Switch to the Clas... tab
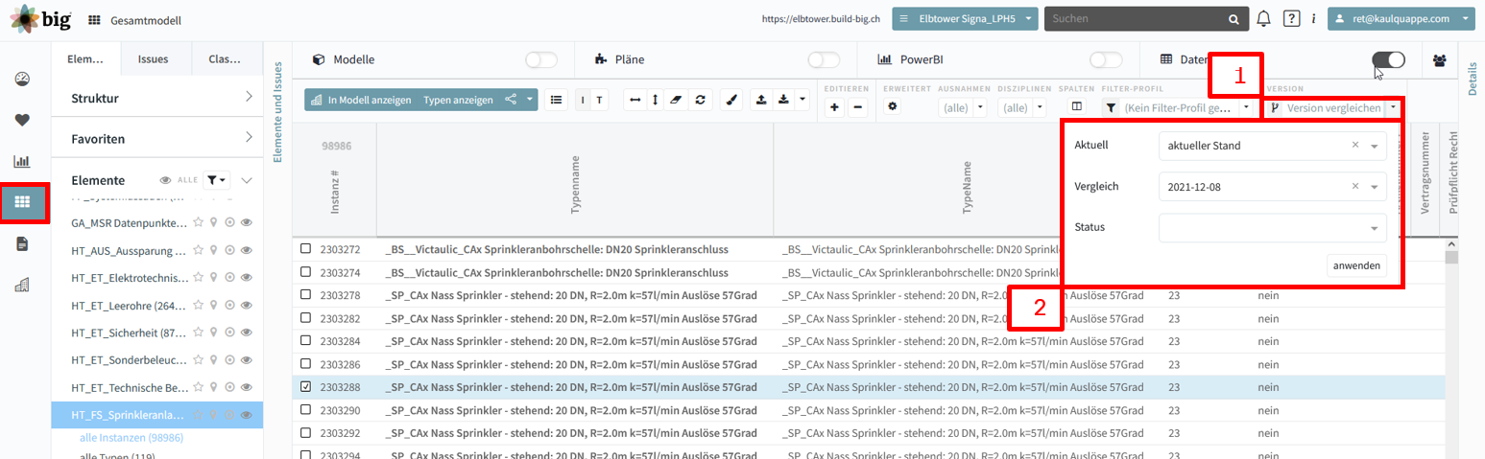Viewport: 1485px width, 459px height. click(x=225, y=58)
